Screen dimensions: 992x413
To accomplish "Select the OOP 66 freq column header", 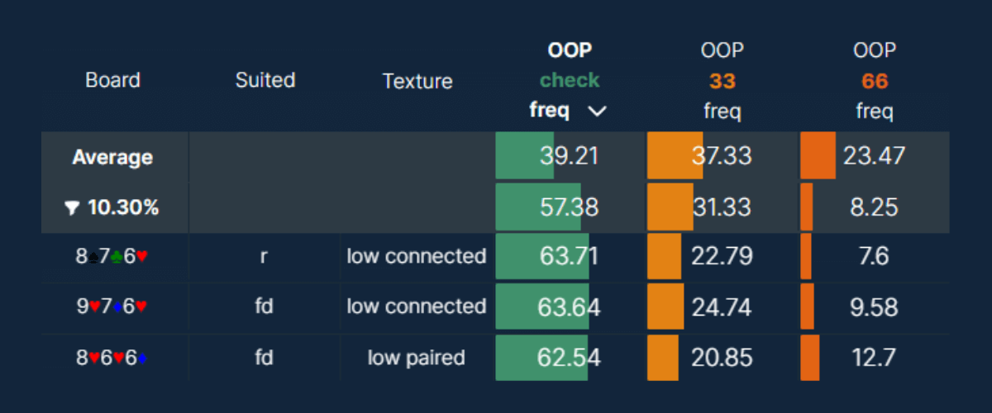I will (874, 81).
